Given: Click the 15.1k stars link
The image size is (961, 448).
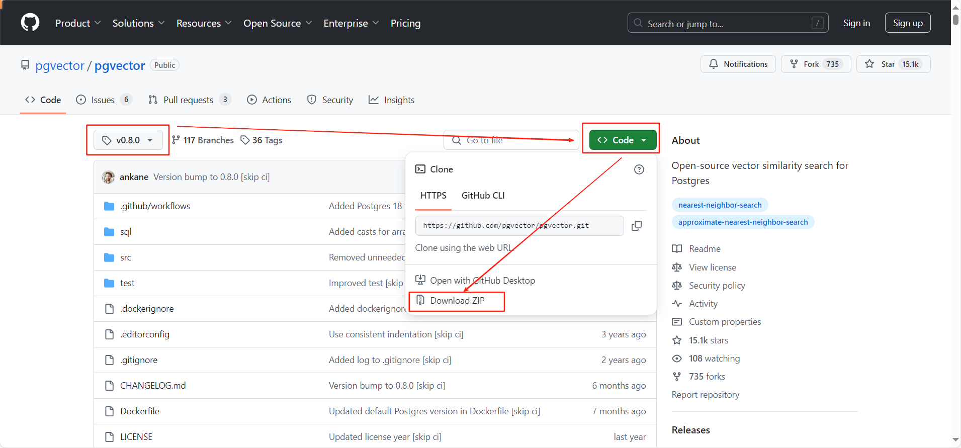Looking at the screenshot, I should 708,340.
